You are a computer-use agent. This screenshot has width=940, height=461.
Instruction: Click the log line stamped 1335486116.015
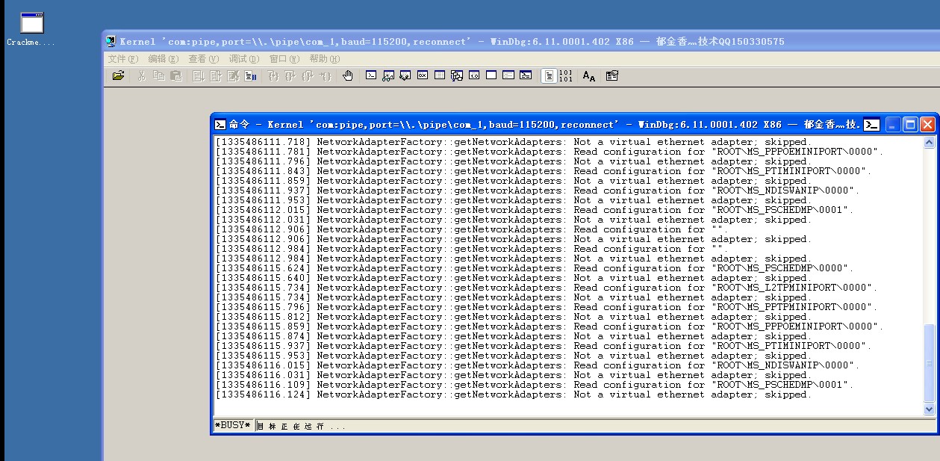click(538, 365)
